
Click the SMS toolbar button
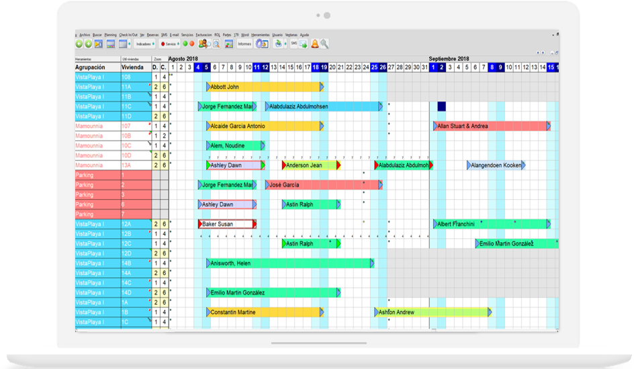tap(293, 44)
